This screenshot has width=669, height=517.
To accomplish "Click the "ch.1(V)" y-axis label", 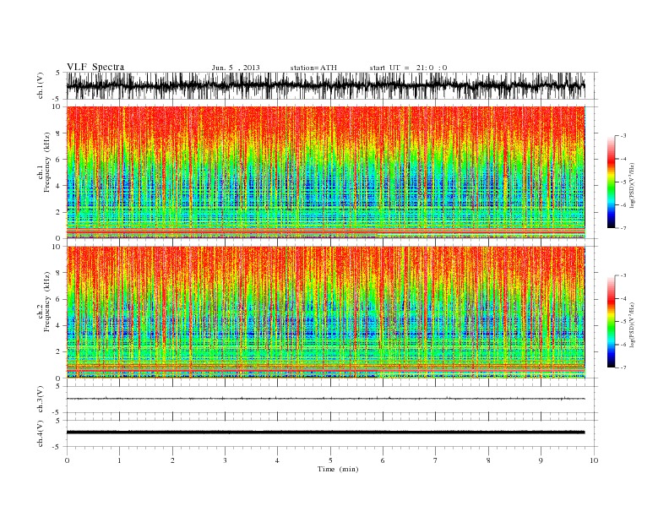I will pyautogui.click(x=41, y=85).
